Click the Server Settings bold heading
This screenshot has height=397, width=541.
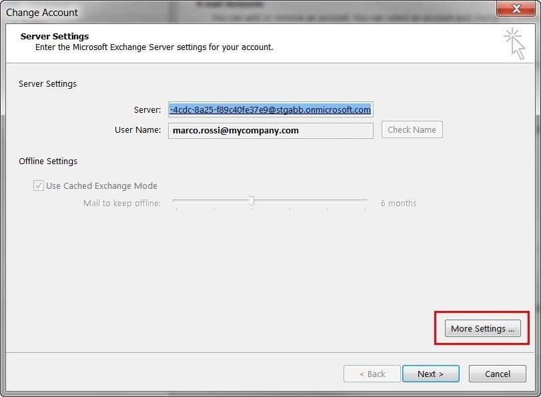pos(55,36)
